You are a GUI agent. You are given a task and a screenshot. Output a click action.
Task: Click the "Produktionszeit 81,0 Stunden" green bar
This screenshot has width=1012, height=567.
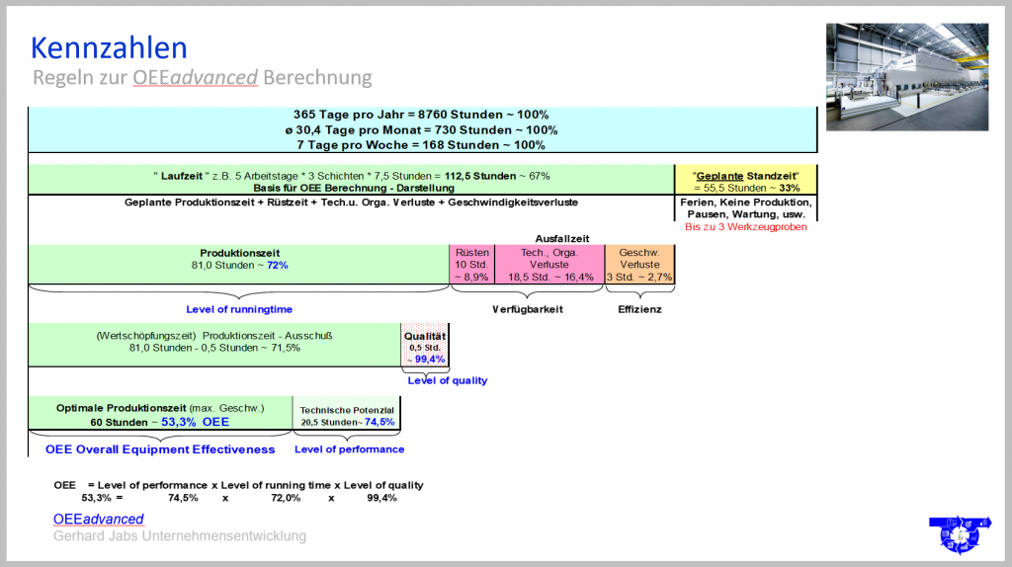[x=238, y=265]
